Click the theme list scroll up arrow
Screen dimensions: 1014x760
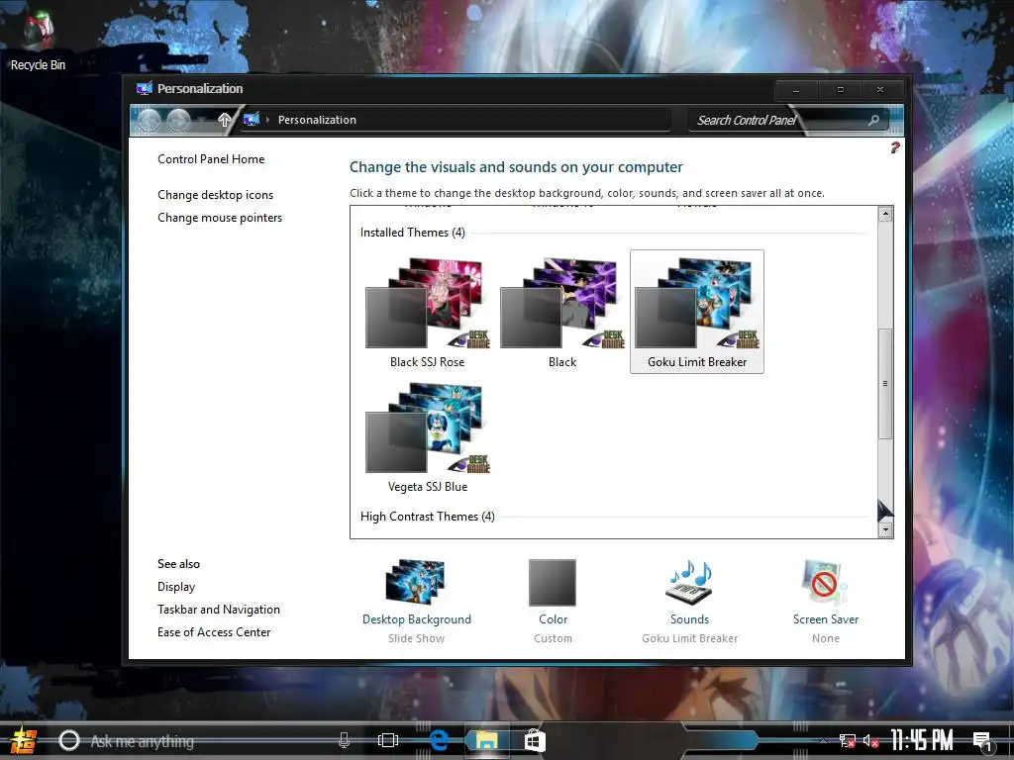point(885,214)
